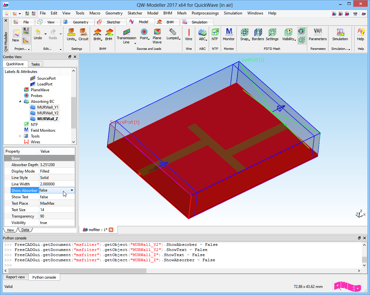This screenshot has width=370, height=295.
Task: Click the floppy-disk Save icon beside New
Action: pyautogui.click(x=26, y=31)
